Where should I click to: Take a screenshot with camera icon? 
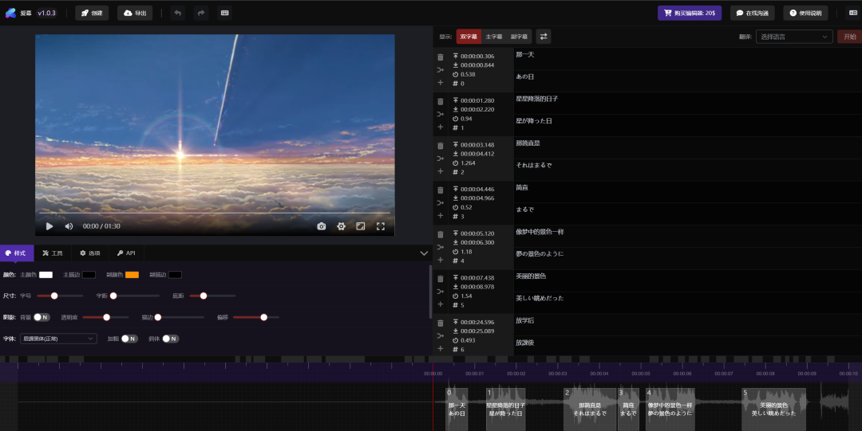322,226
